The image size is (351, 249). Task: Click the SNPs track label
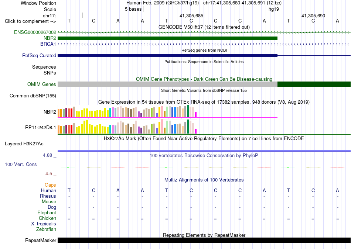50,73
